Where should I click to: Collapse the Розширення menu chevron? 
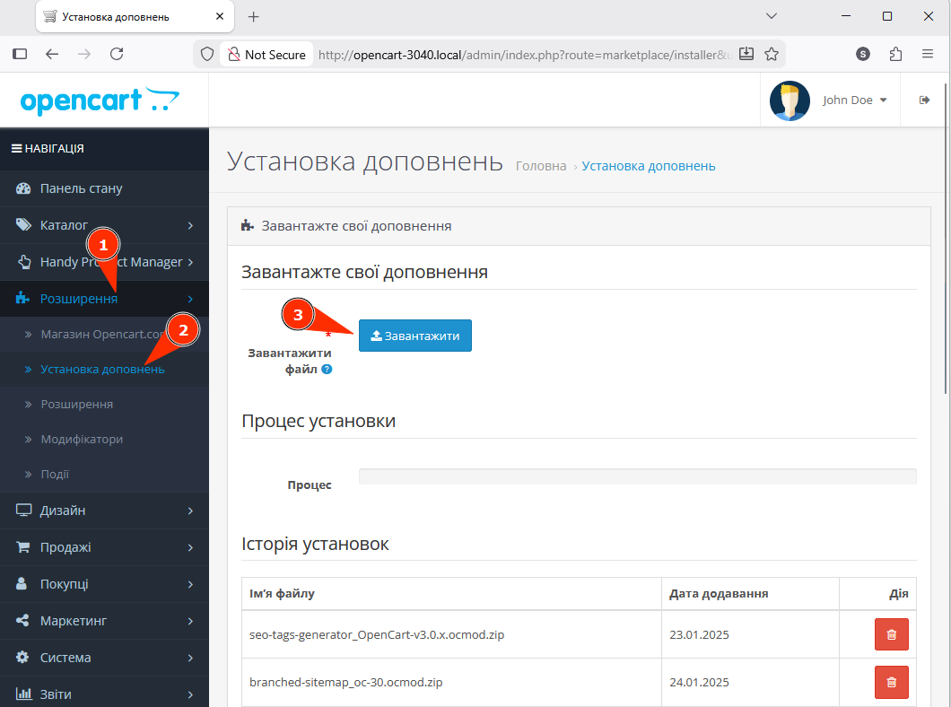[190, 299]
